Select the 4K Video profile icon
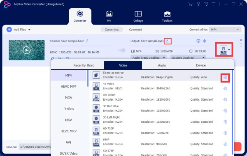 coord(96,86)
